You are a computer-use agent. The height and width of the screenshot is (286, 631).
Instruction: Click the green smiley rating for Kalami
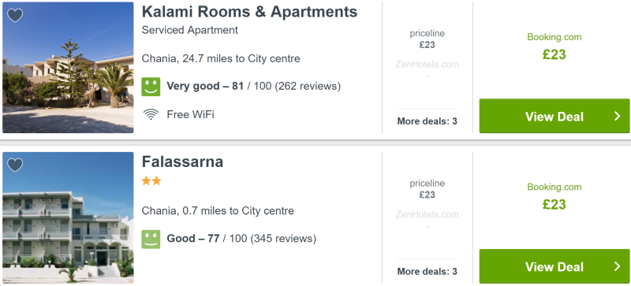pyautogui.click(x=151, y=87)
